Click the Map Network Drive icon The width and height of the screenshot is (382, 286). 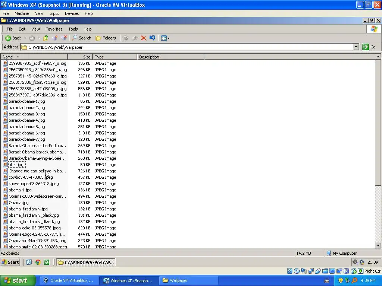[54, 38]
